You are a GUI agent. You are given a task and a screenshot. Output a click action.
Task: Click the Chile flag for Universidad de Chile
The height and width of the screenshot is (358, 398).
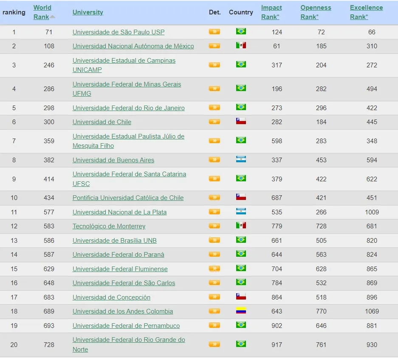coord(241,121)
